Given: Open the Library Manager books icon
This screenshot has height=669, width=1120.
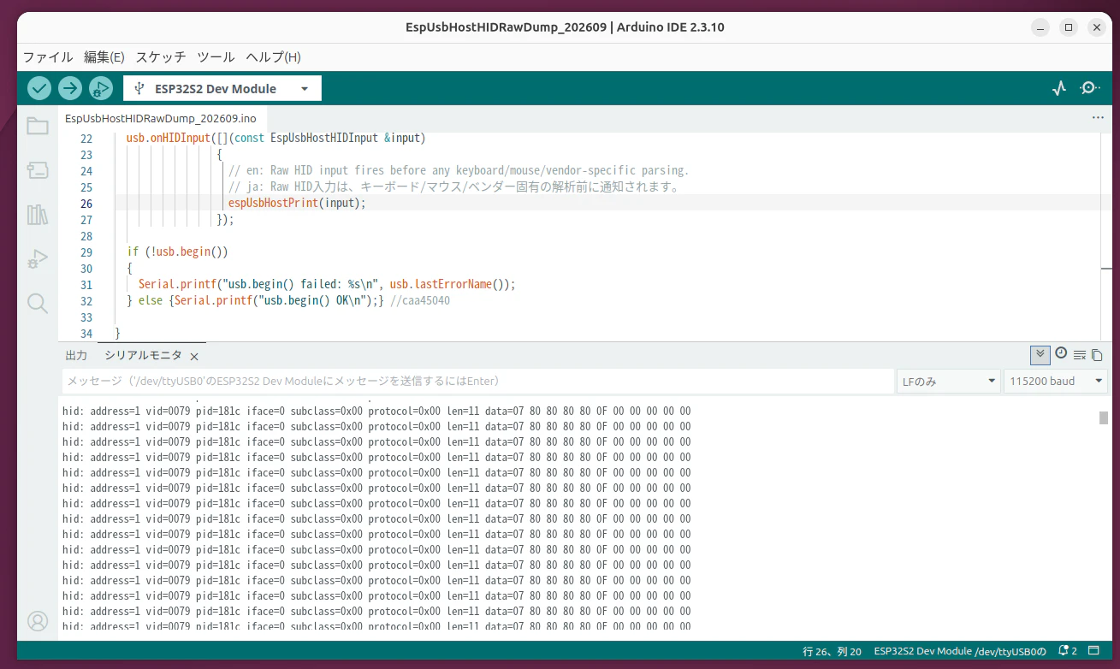Looking at the screenshot, I should 38,215.
